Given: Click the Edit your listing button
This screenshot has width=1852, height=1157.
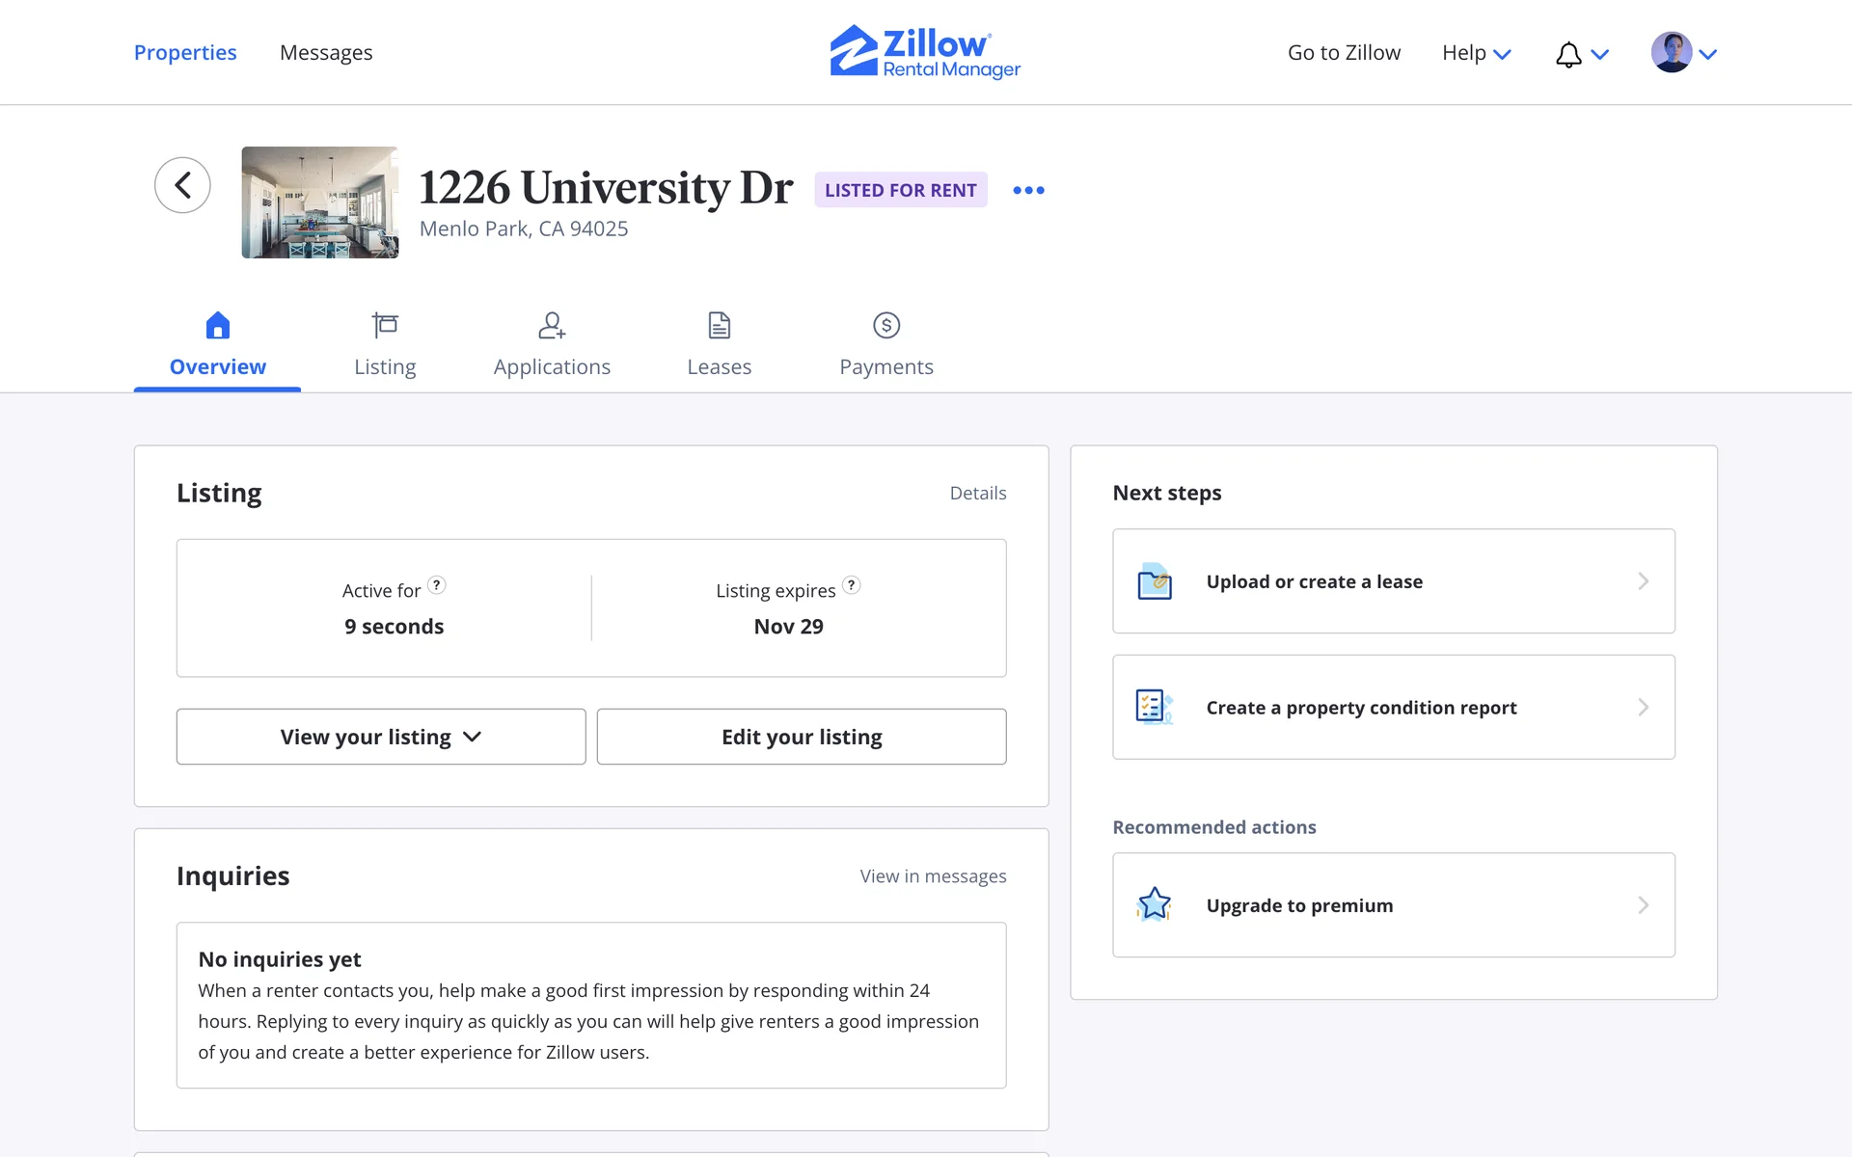Looking at the screenshot, I should [801, 737].
